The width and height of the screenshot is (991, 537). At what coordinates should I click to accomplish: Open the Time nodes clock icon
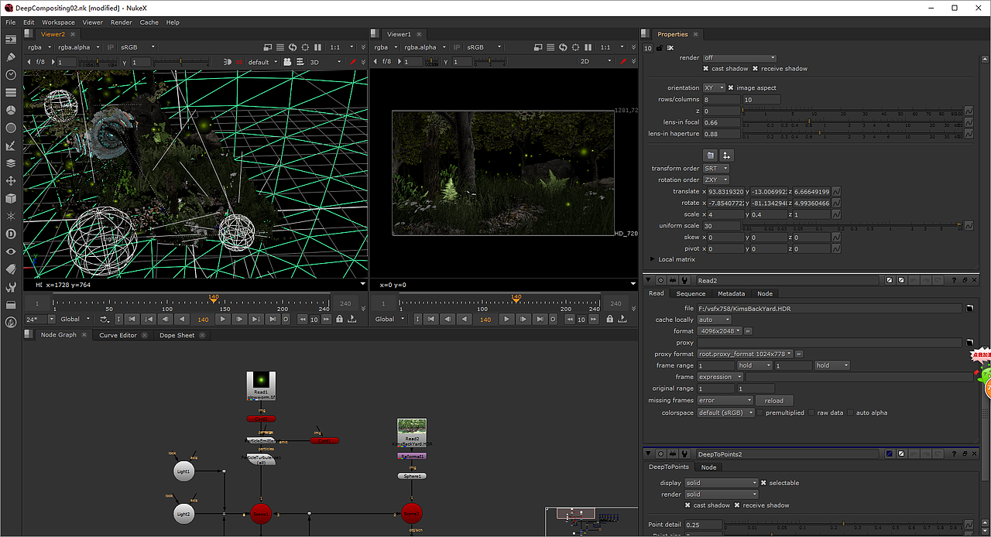tap(11, 75)
